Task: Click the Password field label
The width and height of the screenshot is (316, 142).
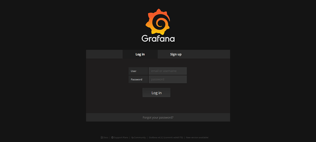Action: (x=138, y=79)
